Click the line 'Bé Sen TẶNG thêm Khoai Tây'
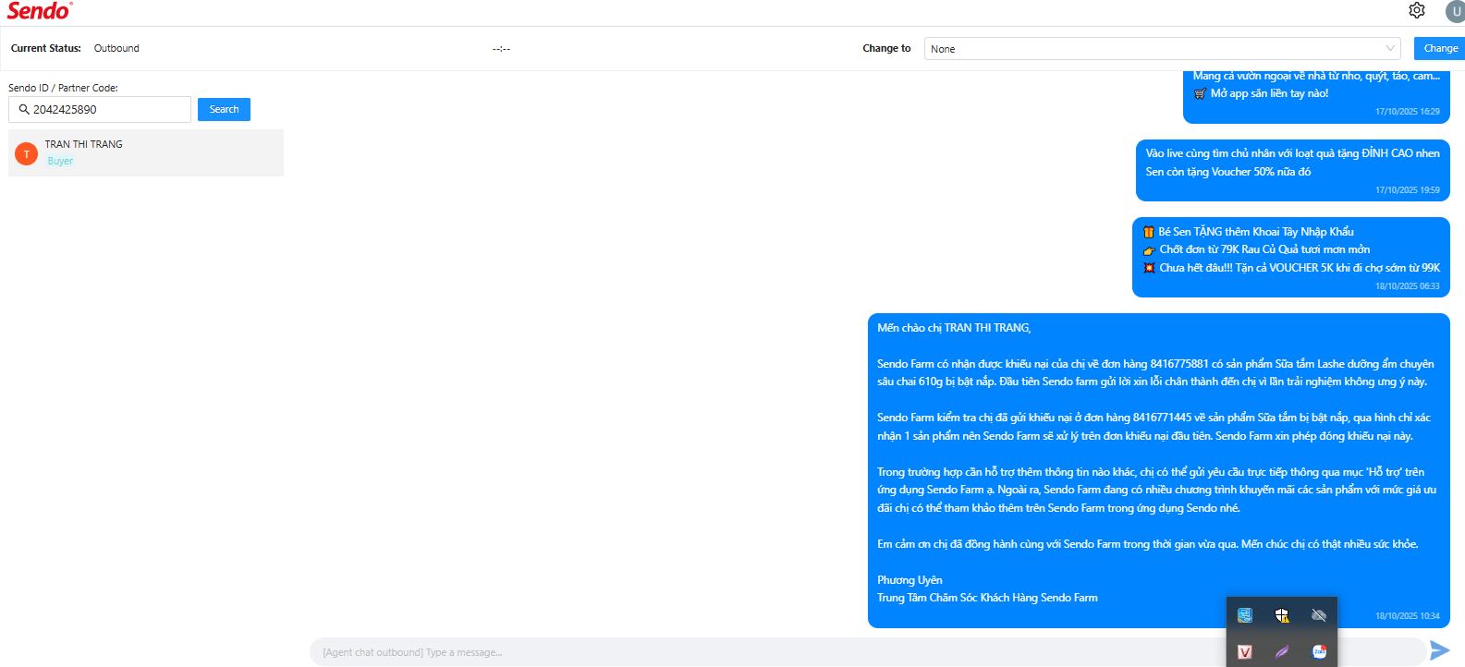Image resolution: width=1465 pixels, height=667 pixels. pos(1249,232)
